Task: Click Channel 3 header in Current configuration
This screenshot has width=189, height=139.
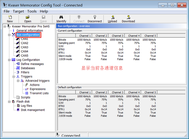Action: pyautogui.click(x=116, y=36)
